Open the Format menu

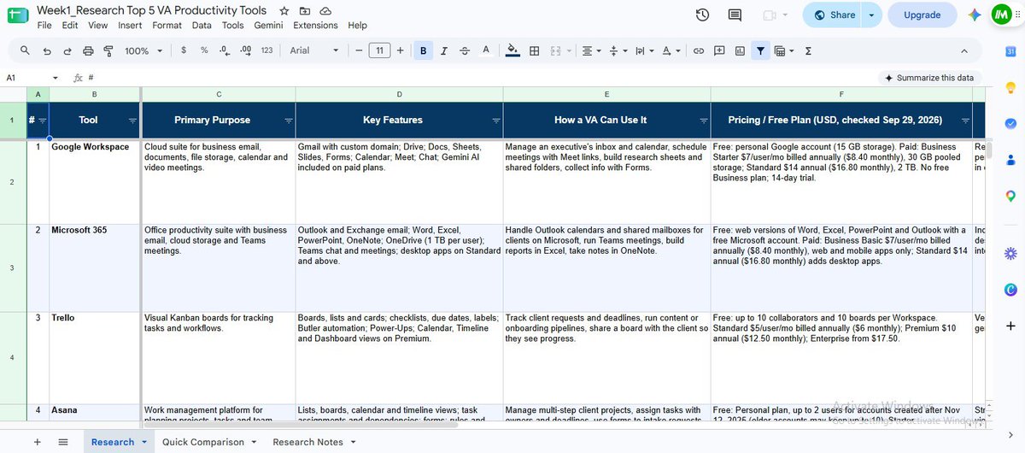click(167, 26)
